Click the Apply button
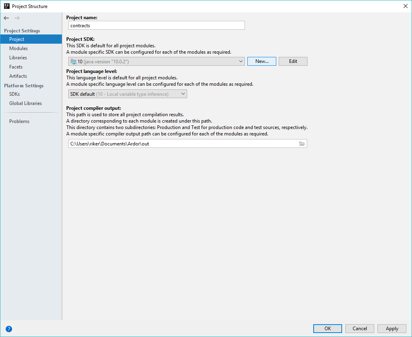The height and width of the screenshot is (337, 412). pyautogui.click(x=392, y=329)
